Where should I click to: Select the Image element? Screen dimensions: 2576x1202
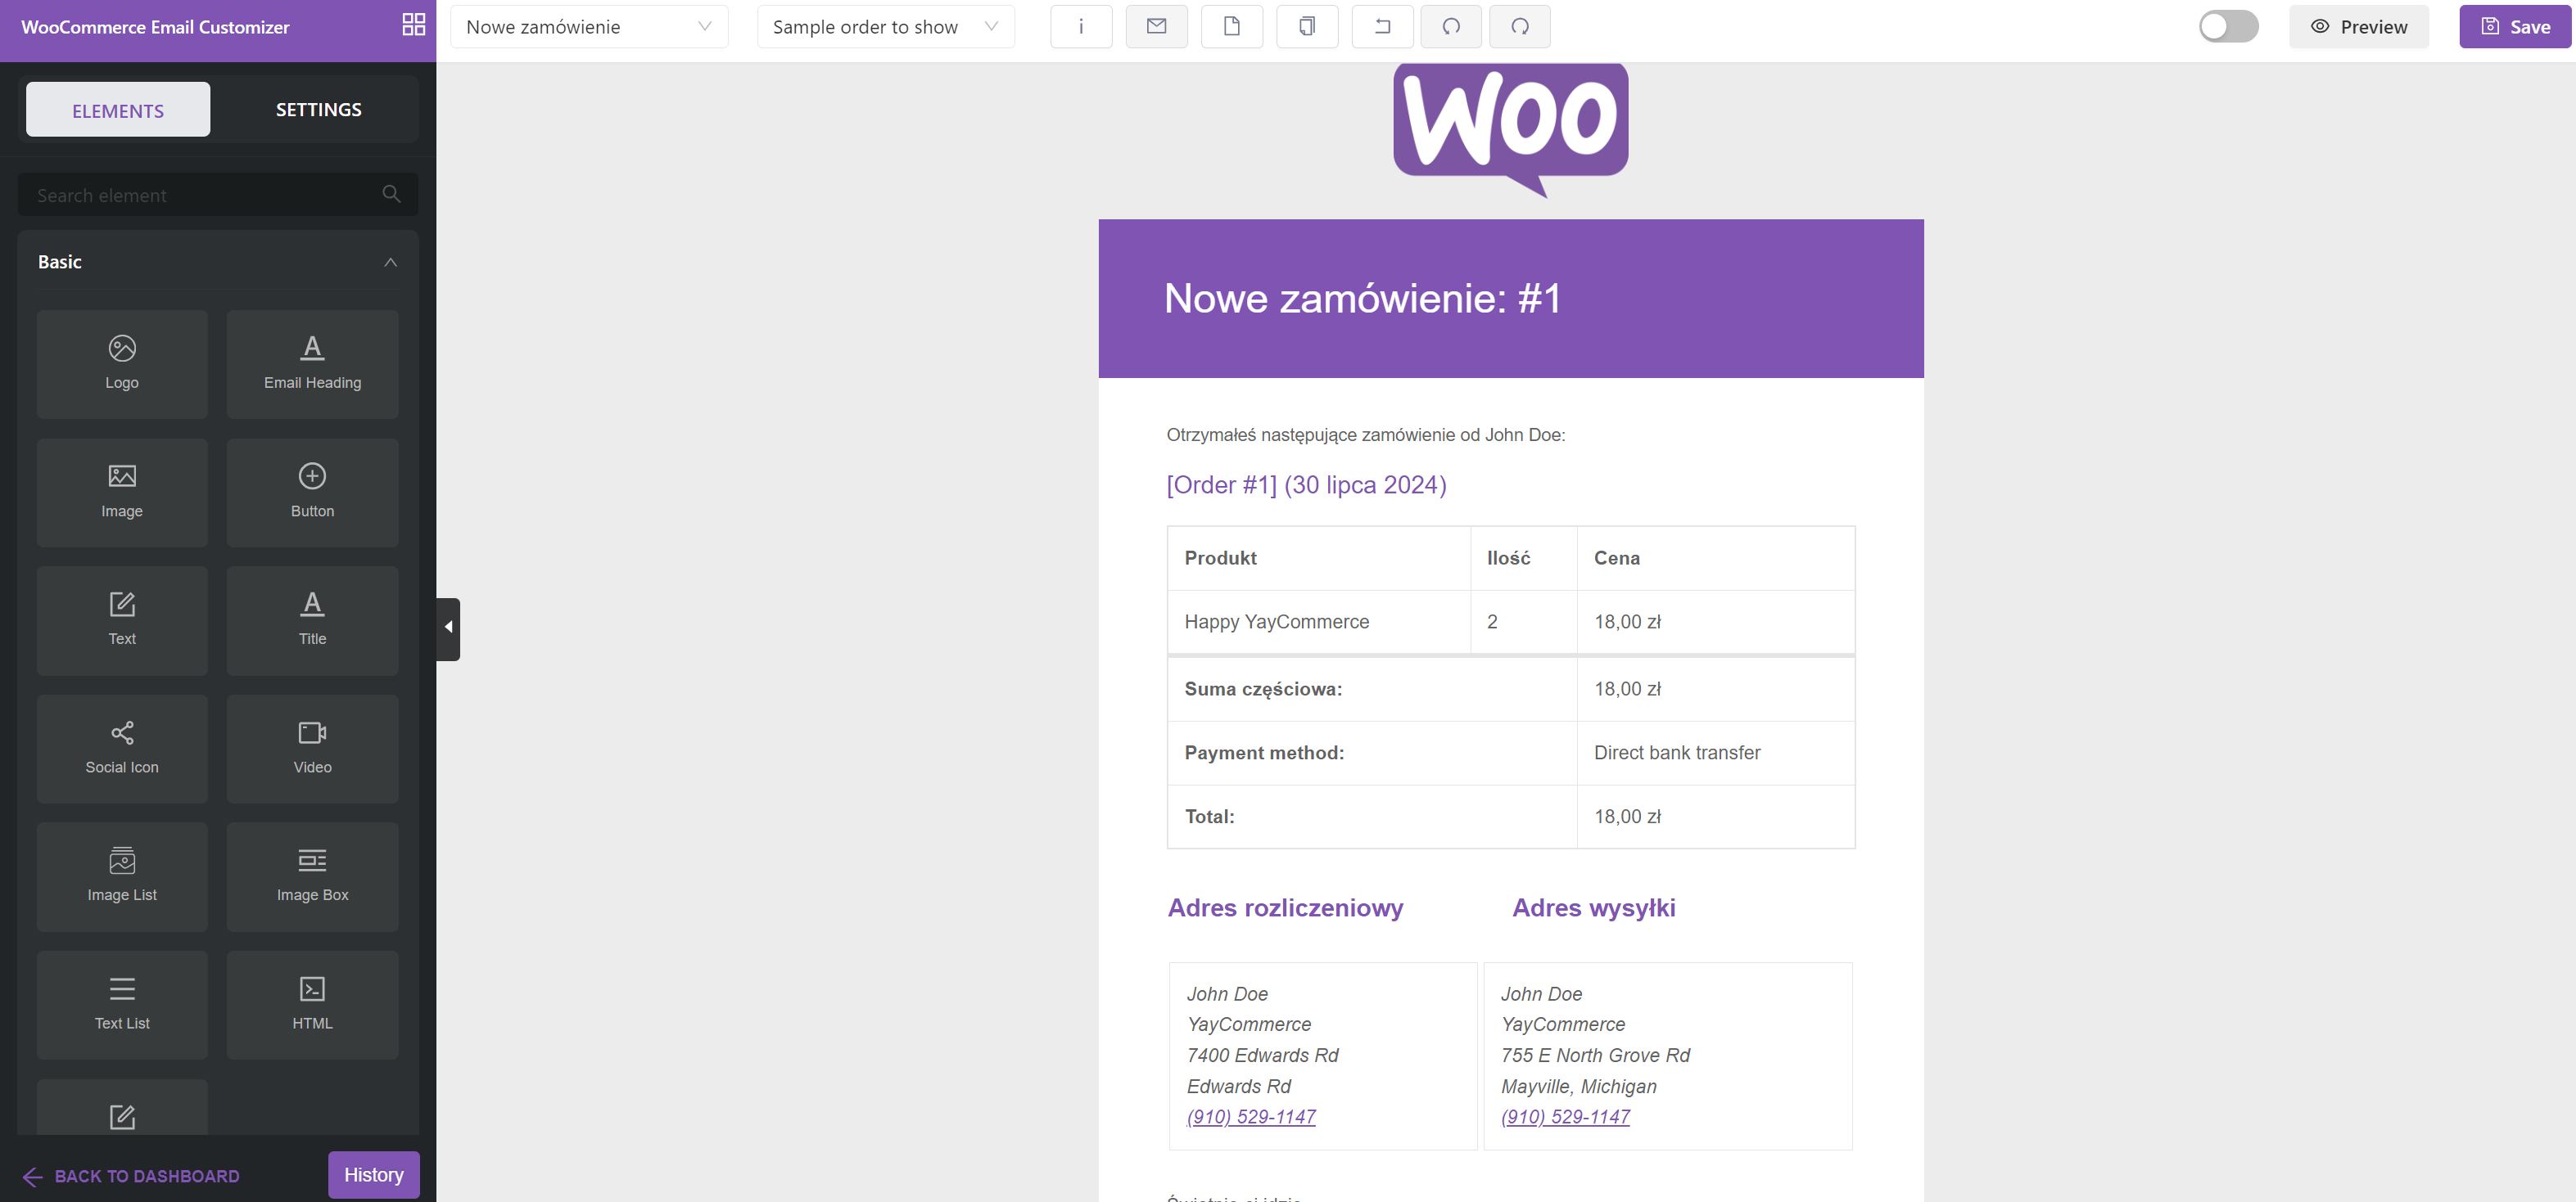pos(122,493)
